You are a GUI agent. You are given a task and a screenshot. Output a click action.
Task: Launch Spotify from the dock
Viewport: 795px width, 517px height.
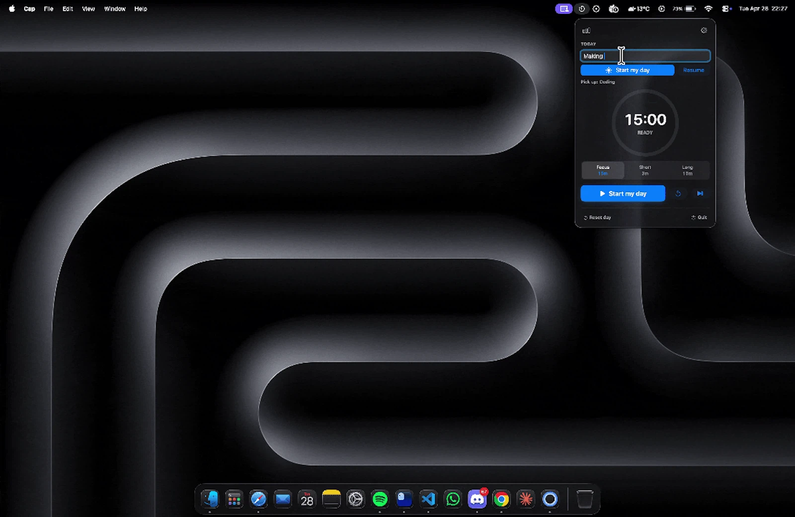tap(380, 499)
